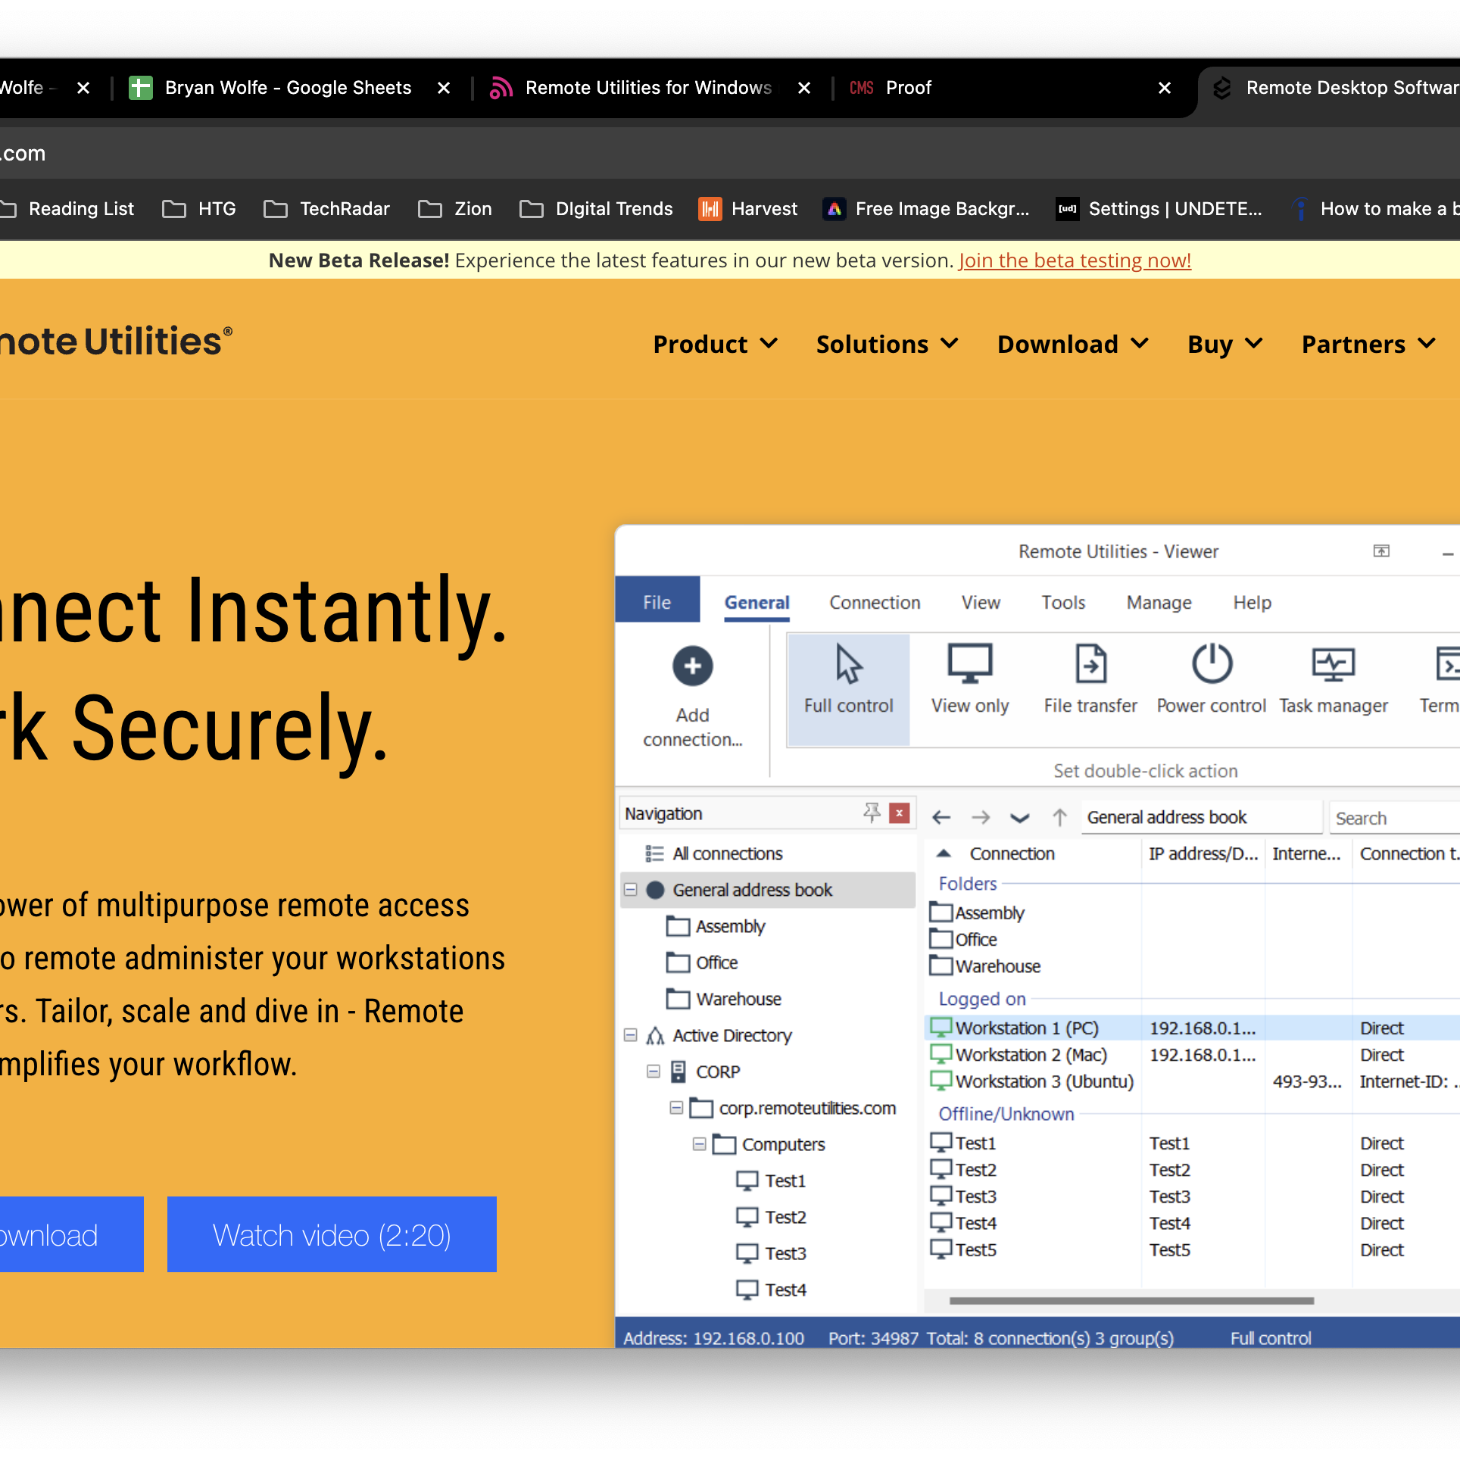Click the Active Directory tree icon
Screen dimensions: 1460x1460
[x=655, y=1035]
